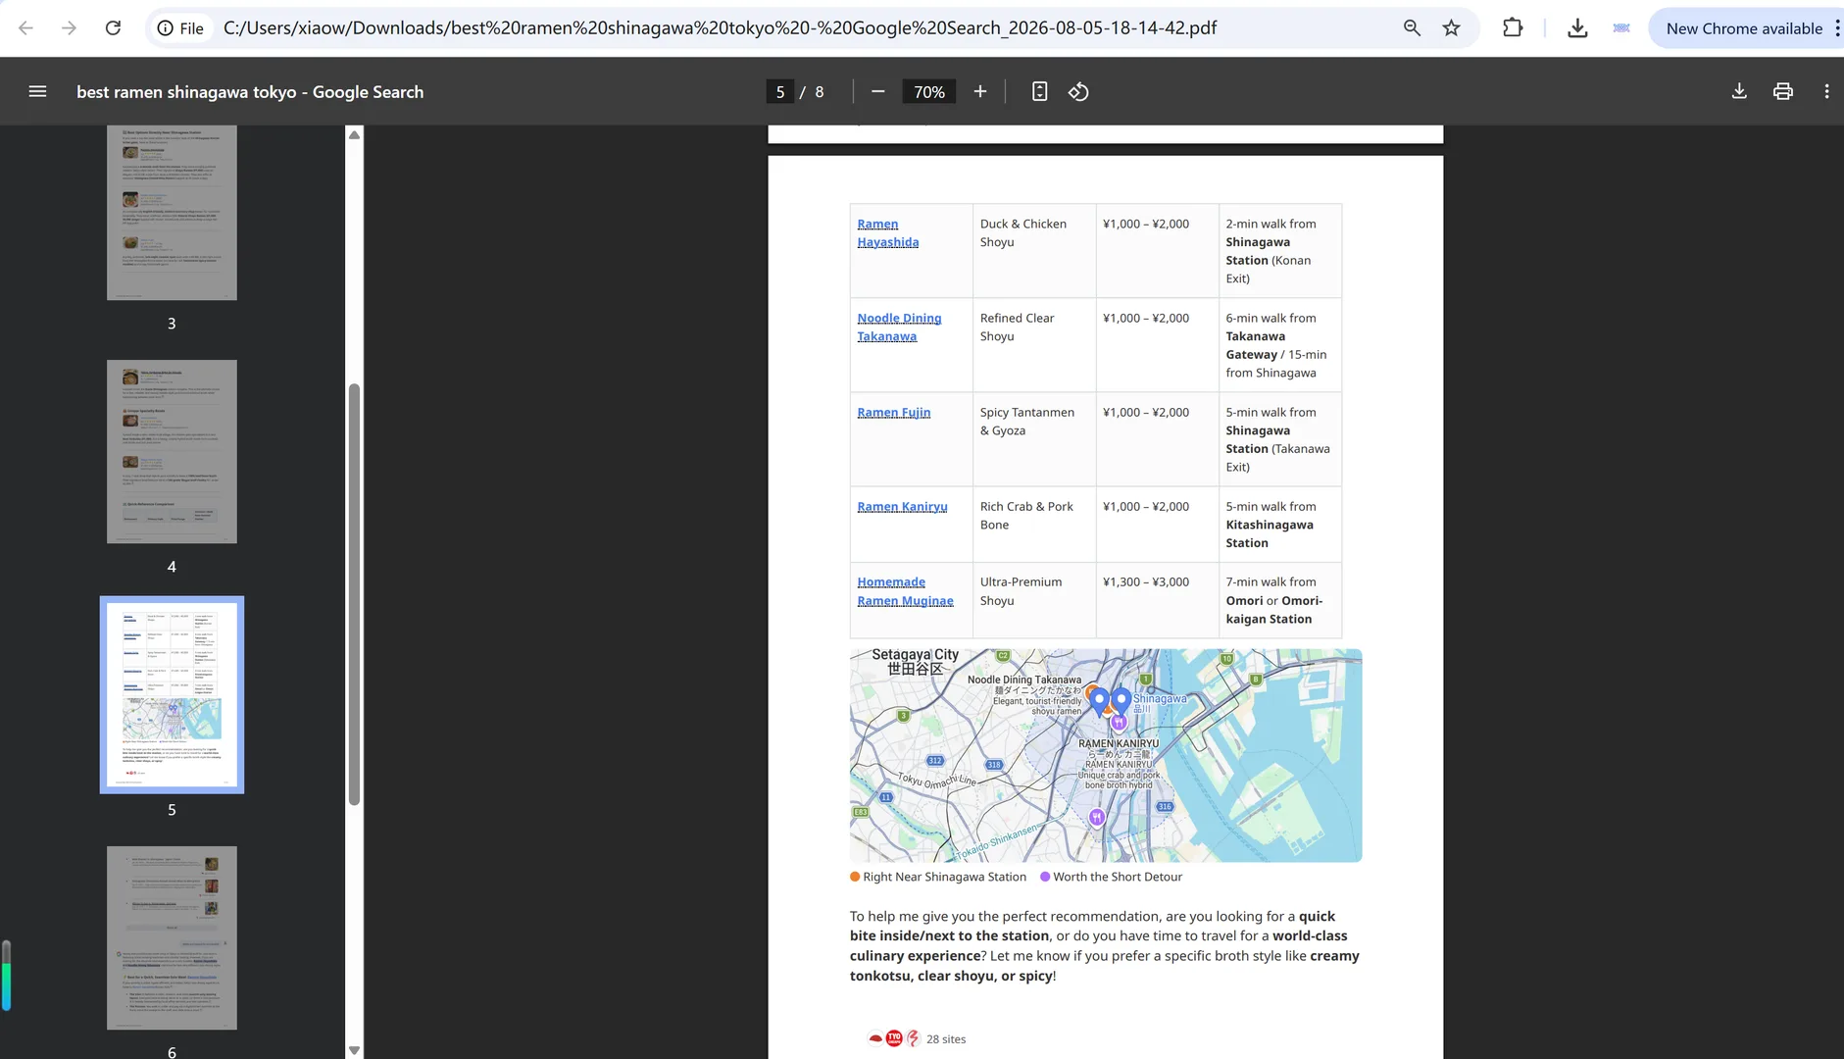
Task: Open the Ramen Kaniryu link
Action: coord(902,506)
